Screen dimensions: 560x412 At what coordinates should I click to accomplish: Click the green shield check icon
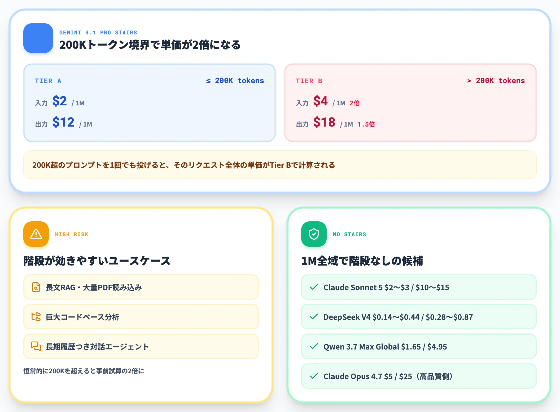coord(314,234)
